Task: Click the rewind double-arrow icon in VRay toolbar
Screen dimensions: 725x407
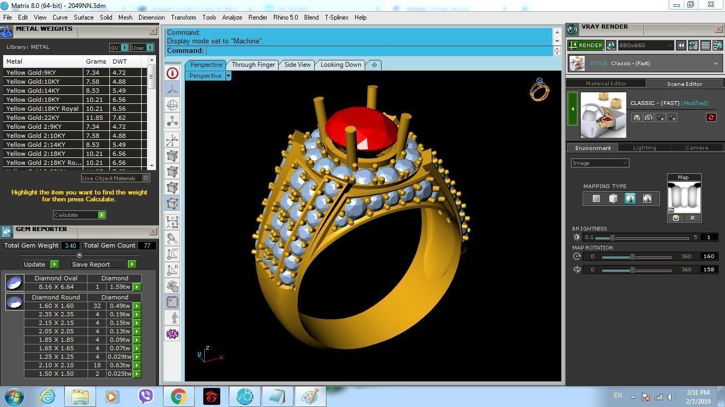Action: pyautogui.click(x=681, y=46)
